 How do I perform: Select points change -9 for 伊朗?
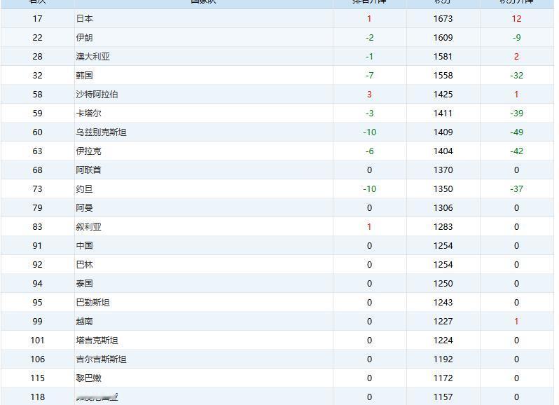(x=516, y=37)
